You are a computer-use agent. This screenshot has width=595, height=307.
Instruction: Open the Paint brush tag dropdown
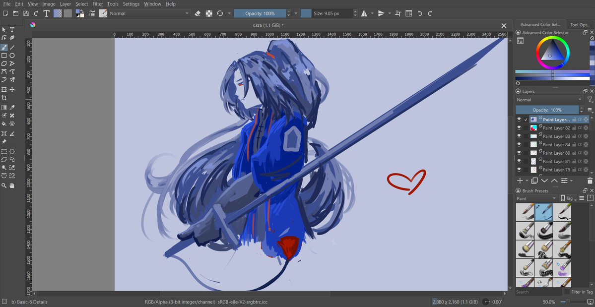pos(536,198)
